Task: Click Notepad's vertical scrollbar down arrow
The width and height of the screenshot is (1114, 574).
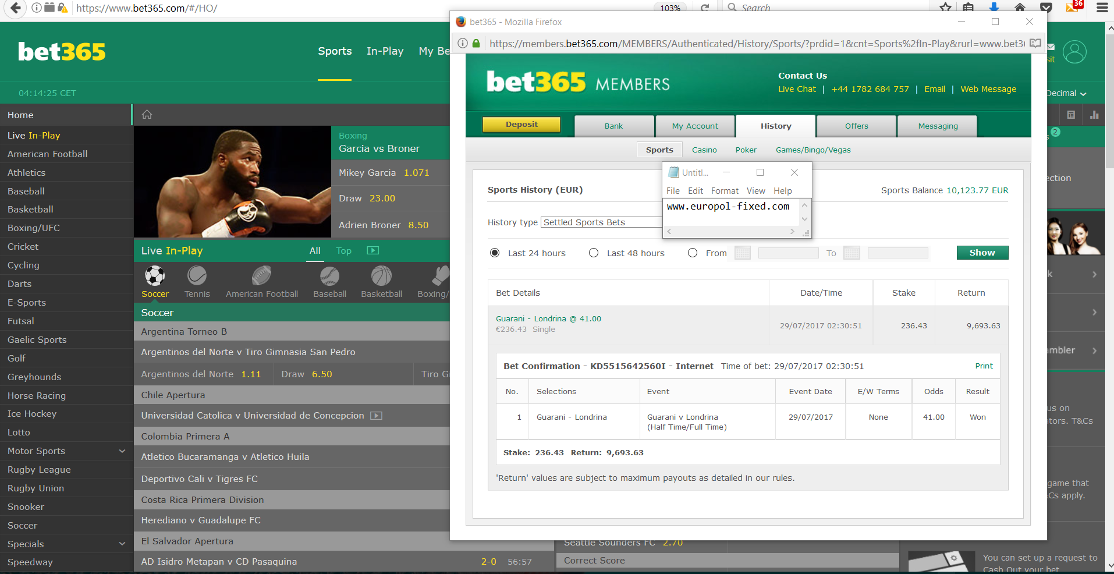Action: coord(805,219)
